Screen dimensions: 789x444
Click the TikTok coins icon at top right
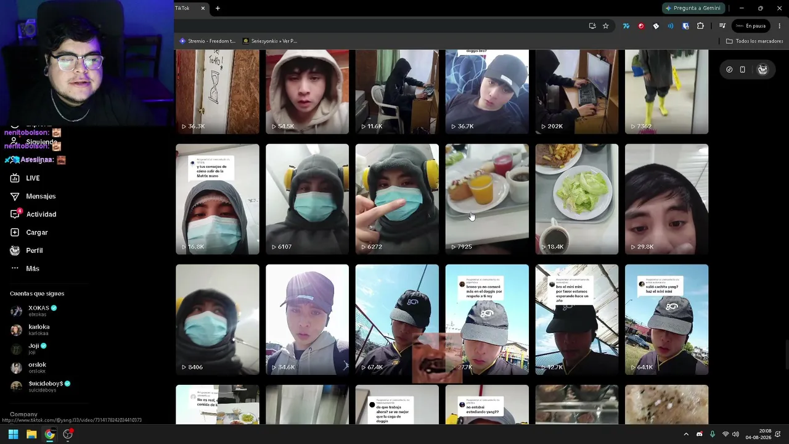point(729,70)
